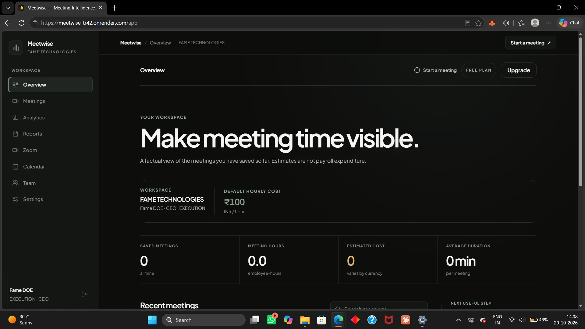585x329 pixels.
Task: Open the Overview sidebar item
Action: tap(50, 85)
